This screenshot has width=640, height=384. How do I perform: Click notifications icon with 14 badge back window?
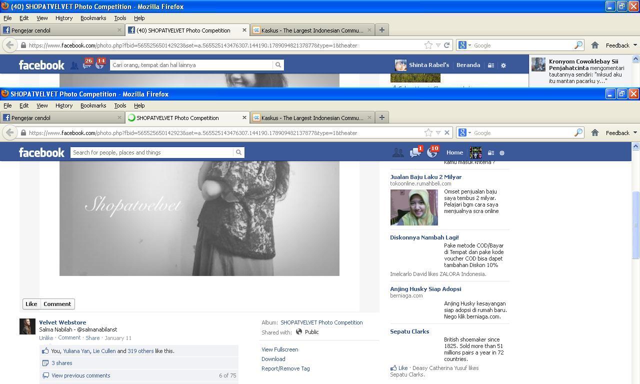point(100,65)
